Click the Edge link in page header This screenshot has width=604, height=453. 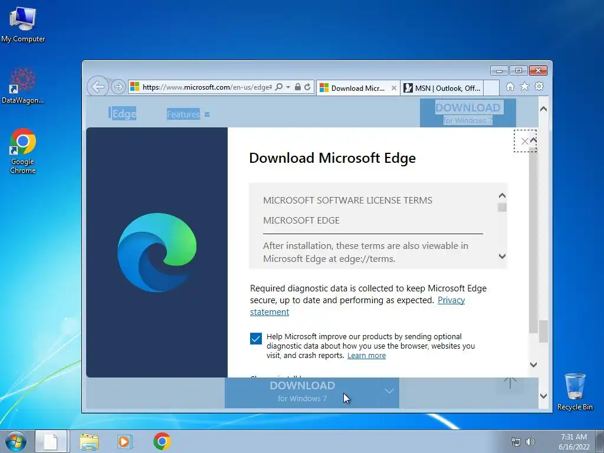[124, 114]
